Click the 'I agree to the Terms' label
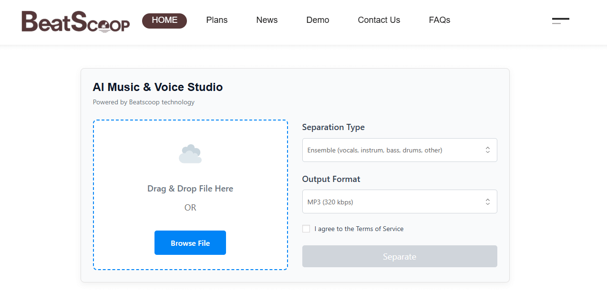 click(x=359, y=229)
